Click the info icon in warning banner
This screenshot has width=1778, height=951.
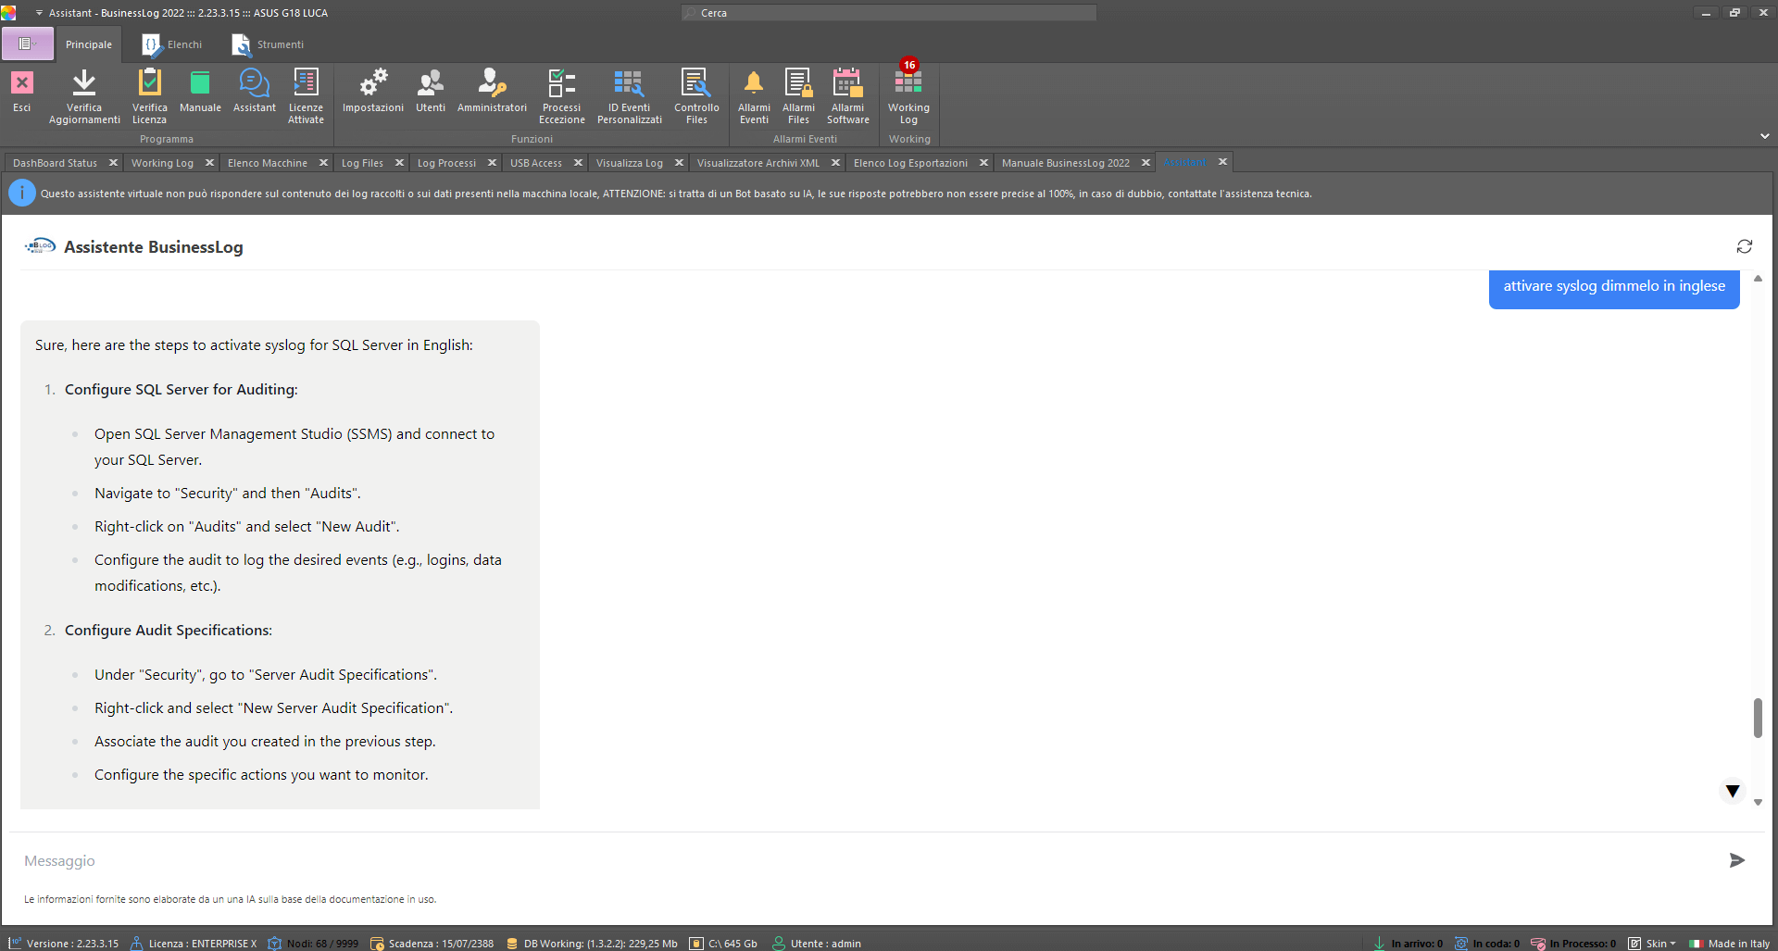tap(22, 194)
